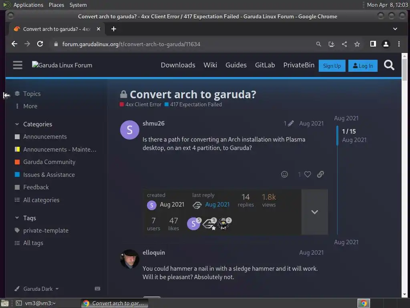This screenshot has width=410, height=308.
Task: Open the Garuda Dark theme dropdown
Action: [36, 289]
